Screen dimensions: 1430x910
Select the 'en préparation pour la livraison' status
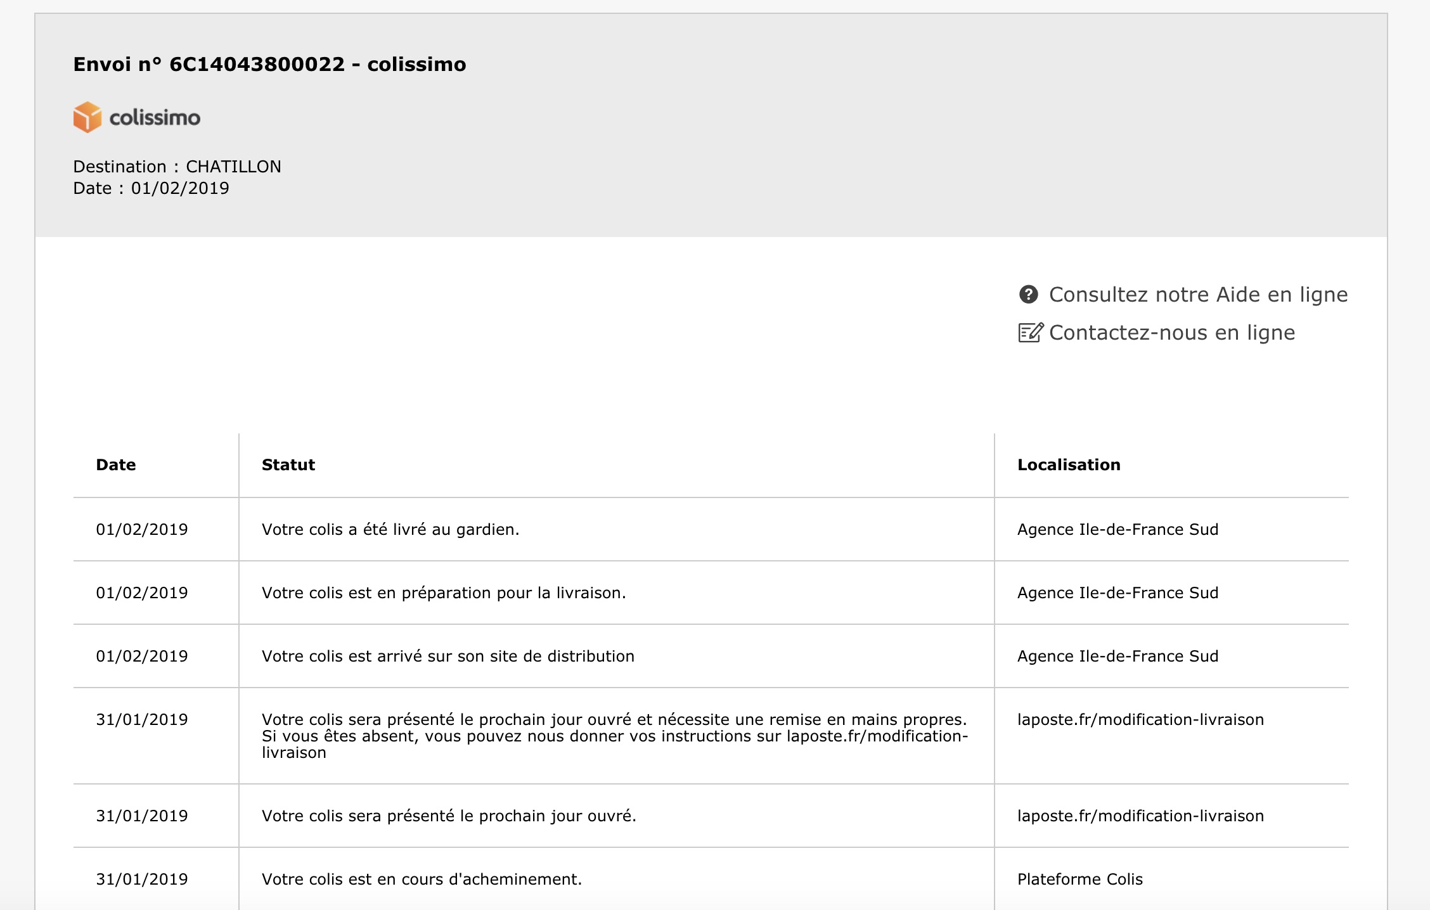tap(444, 593)
